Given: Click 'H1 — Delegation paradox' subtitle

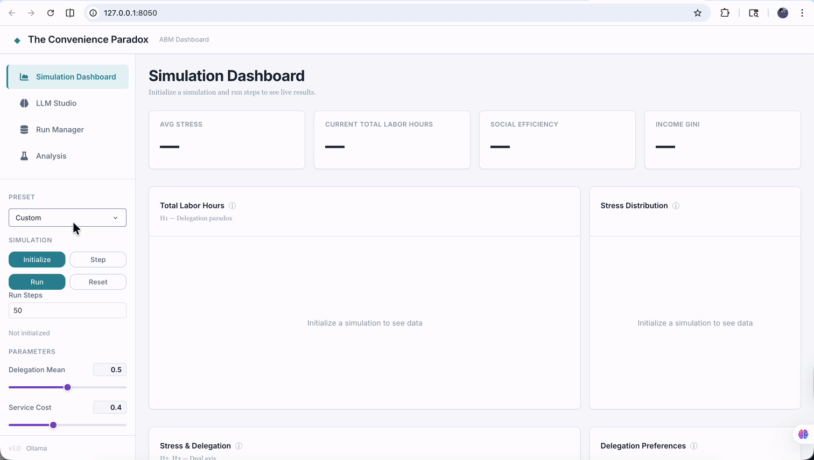Looking at the screenshot, I should (196, 218).
